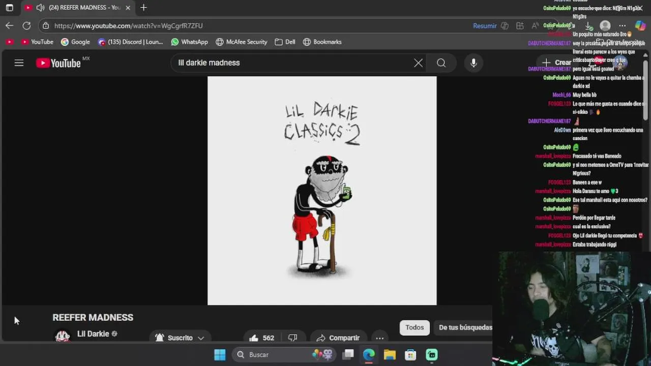Open the Lil Darkie channel name
Screen dimensions: 651x366
pos(93,334)
